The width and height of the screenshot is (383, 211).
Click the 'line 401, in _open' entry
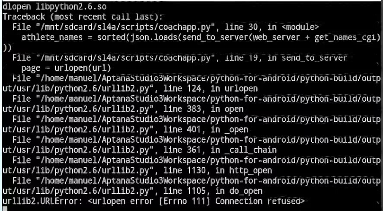pyautogui.click(x=206, y=129)
